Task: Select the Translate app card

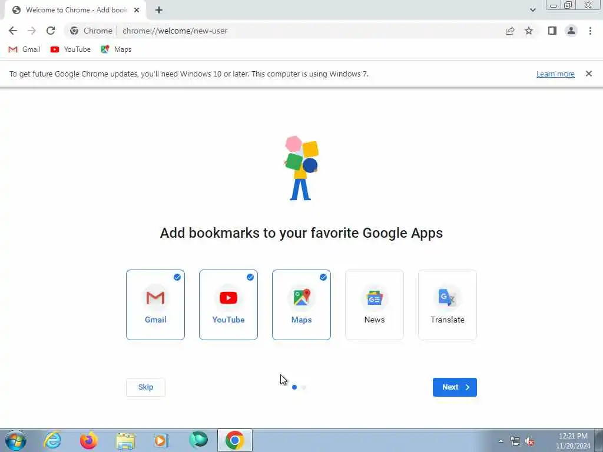Action: [x=448, y=305]
